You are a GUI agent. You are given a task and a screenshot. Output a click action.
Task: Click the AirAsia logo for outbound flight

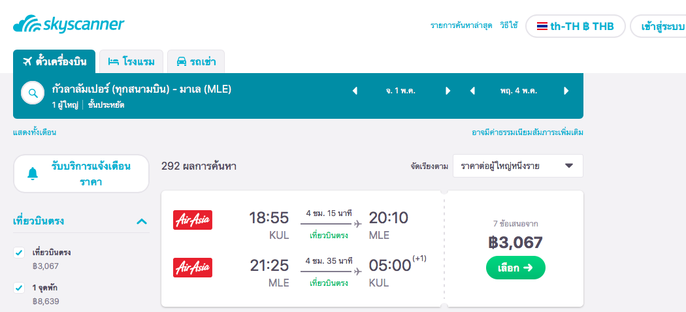193,220
